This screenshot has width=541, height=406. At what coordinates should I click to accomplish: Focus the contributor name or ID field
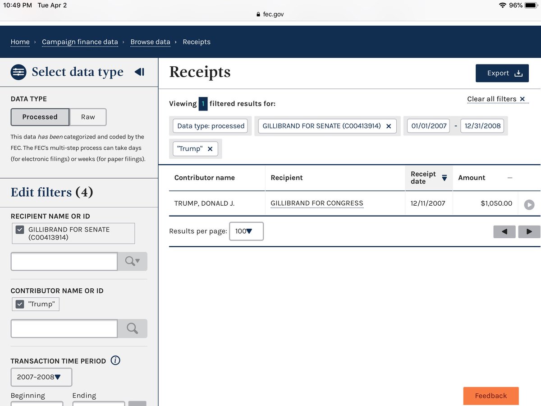click(64, 328)
